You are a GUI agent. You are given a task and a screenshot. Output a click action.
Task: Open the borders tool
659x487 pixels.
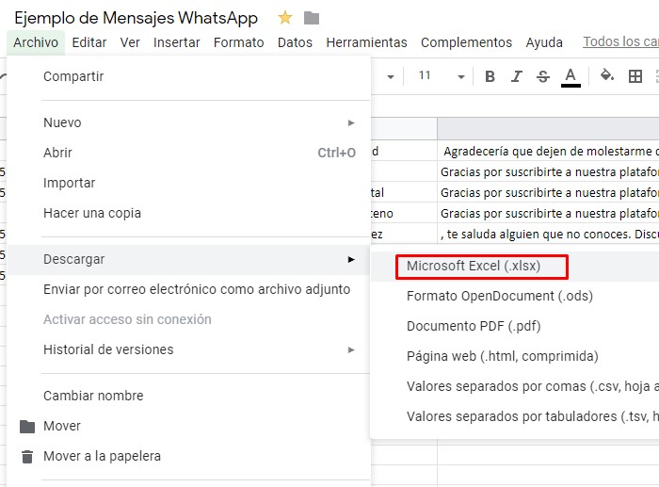click(635, 76)
